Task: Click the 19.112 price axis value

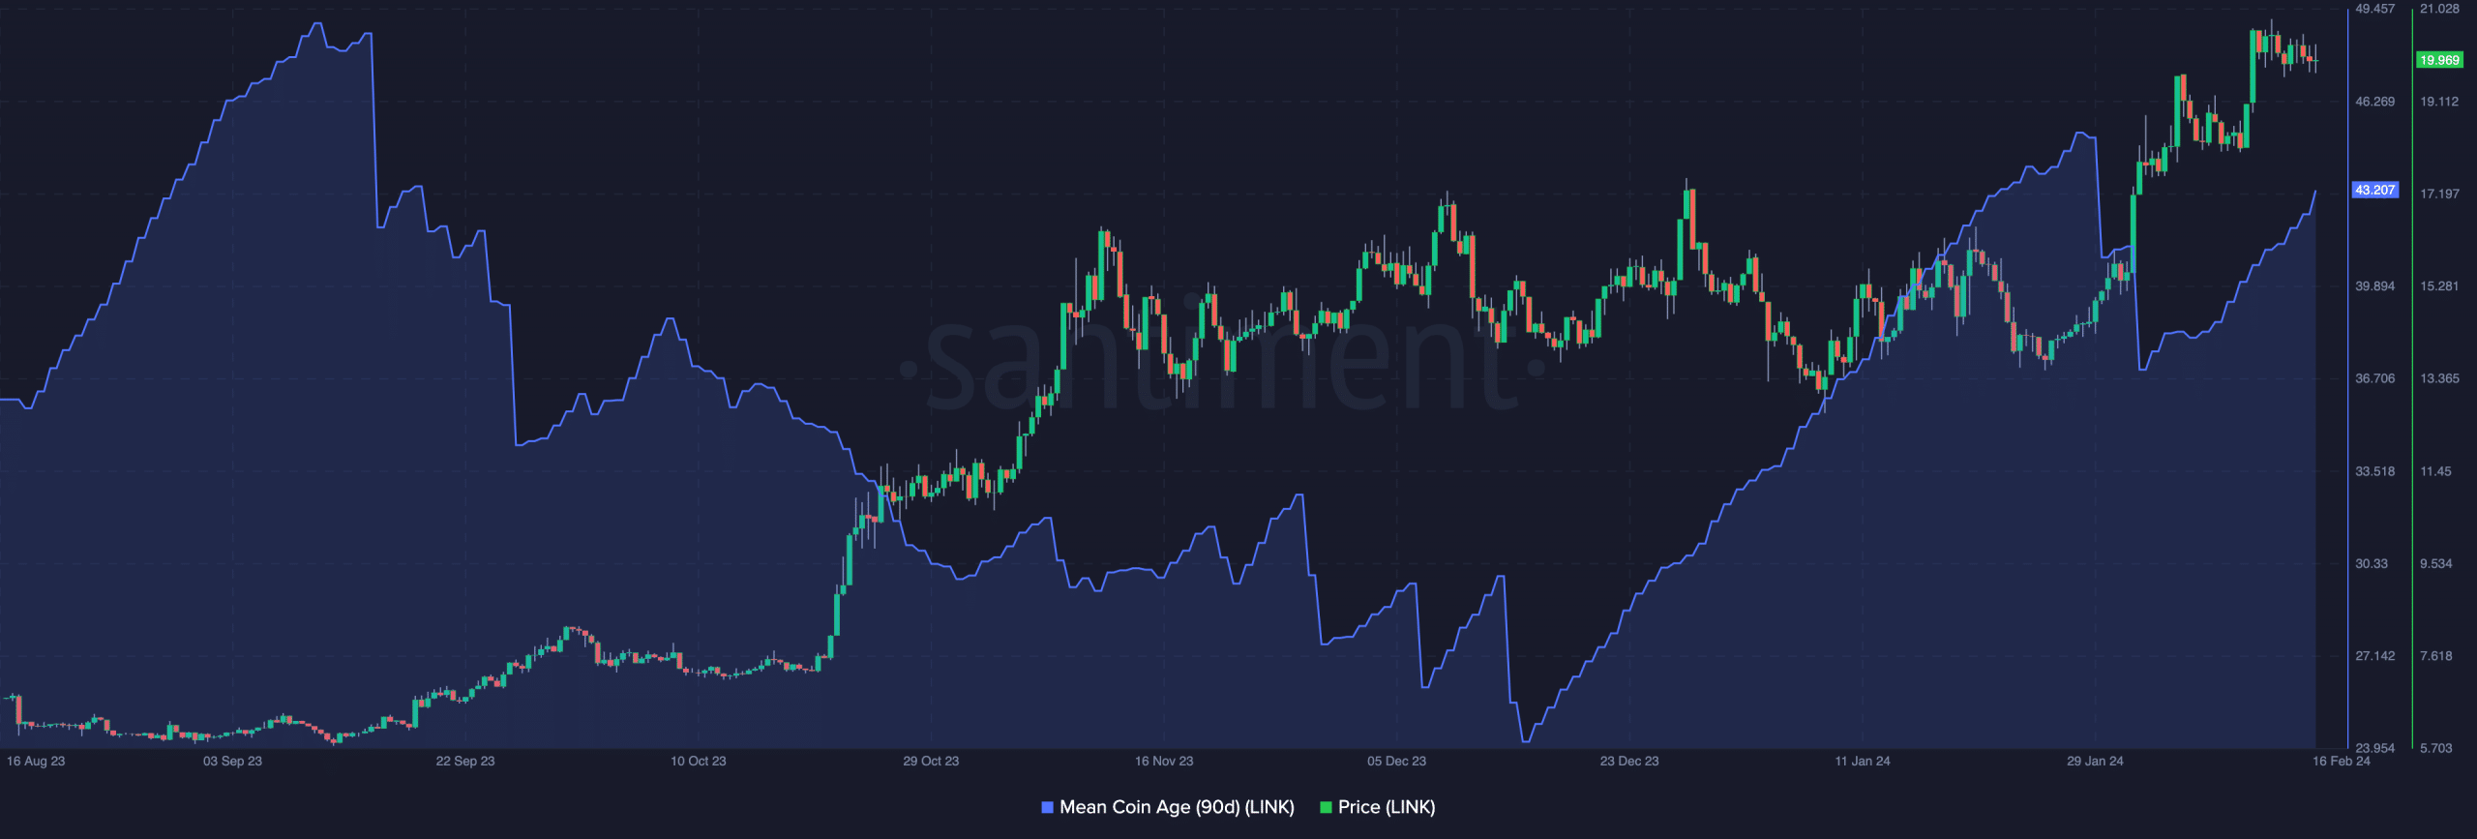Action: (x=2439, y=102)
